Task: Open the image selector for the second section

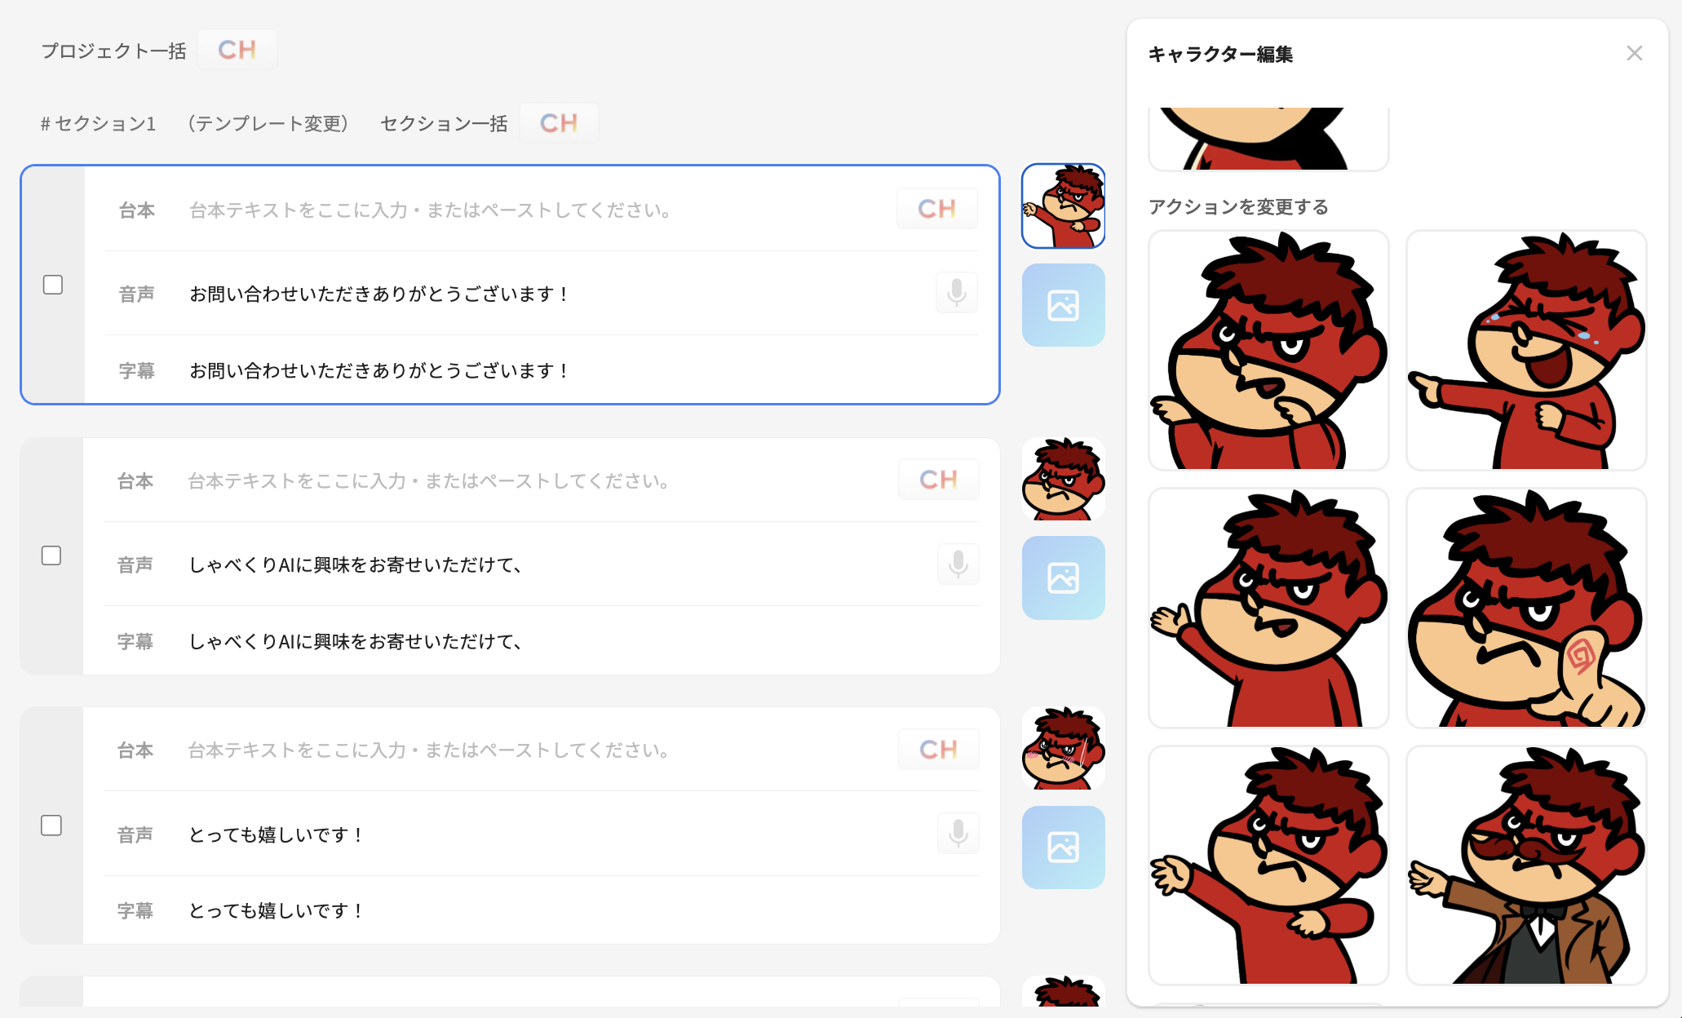Action: [x=1063, y=577]
